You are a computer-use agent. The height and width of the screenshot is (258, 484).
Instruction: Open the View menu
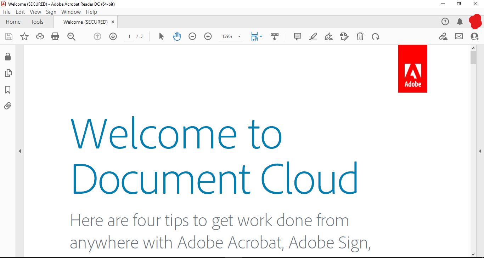pos(35,12)
